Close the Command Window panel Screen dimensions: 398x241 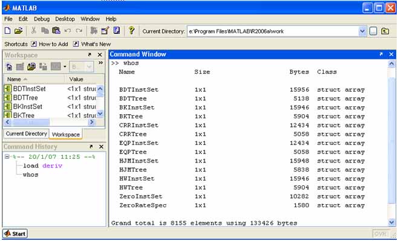tap(391, 54)
